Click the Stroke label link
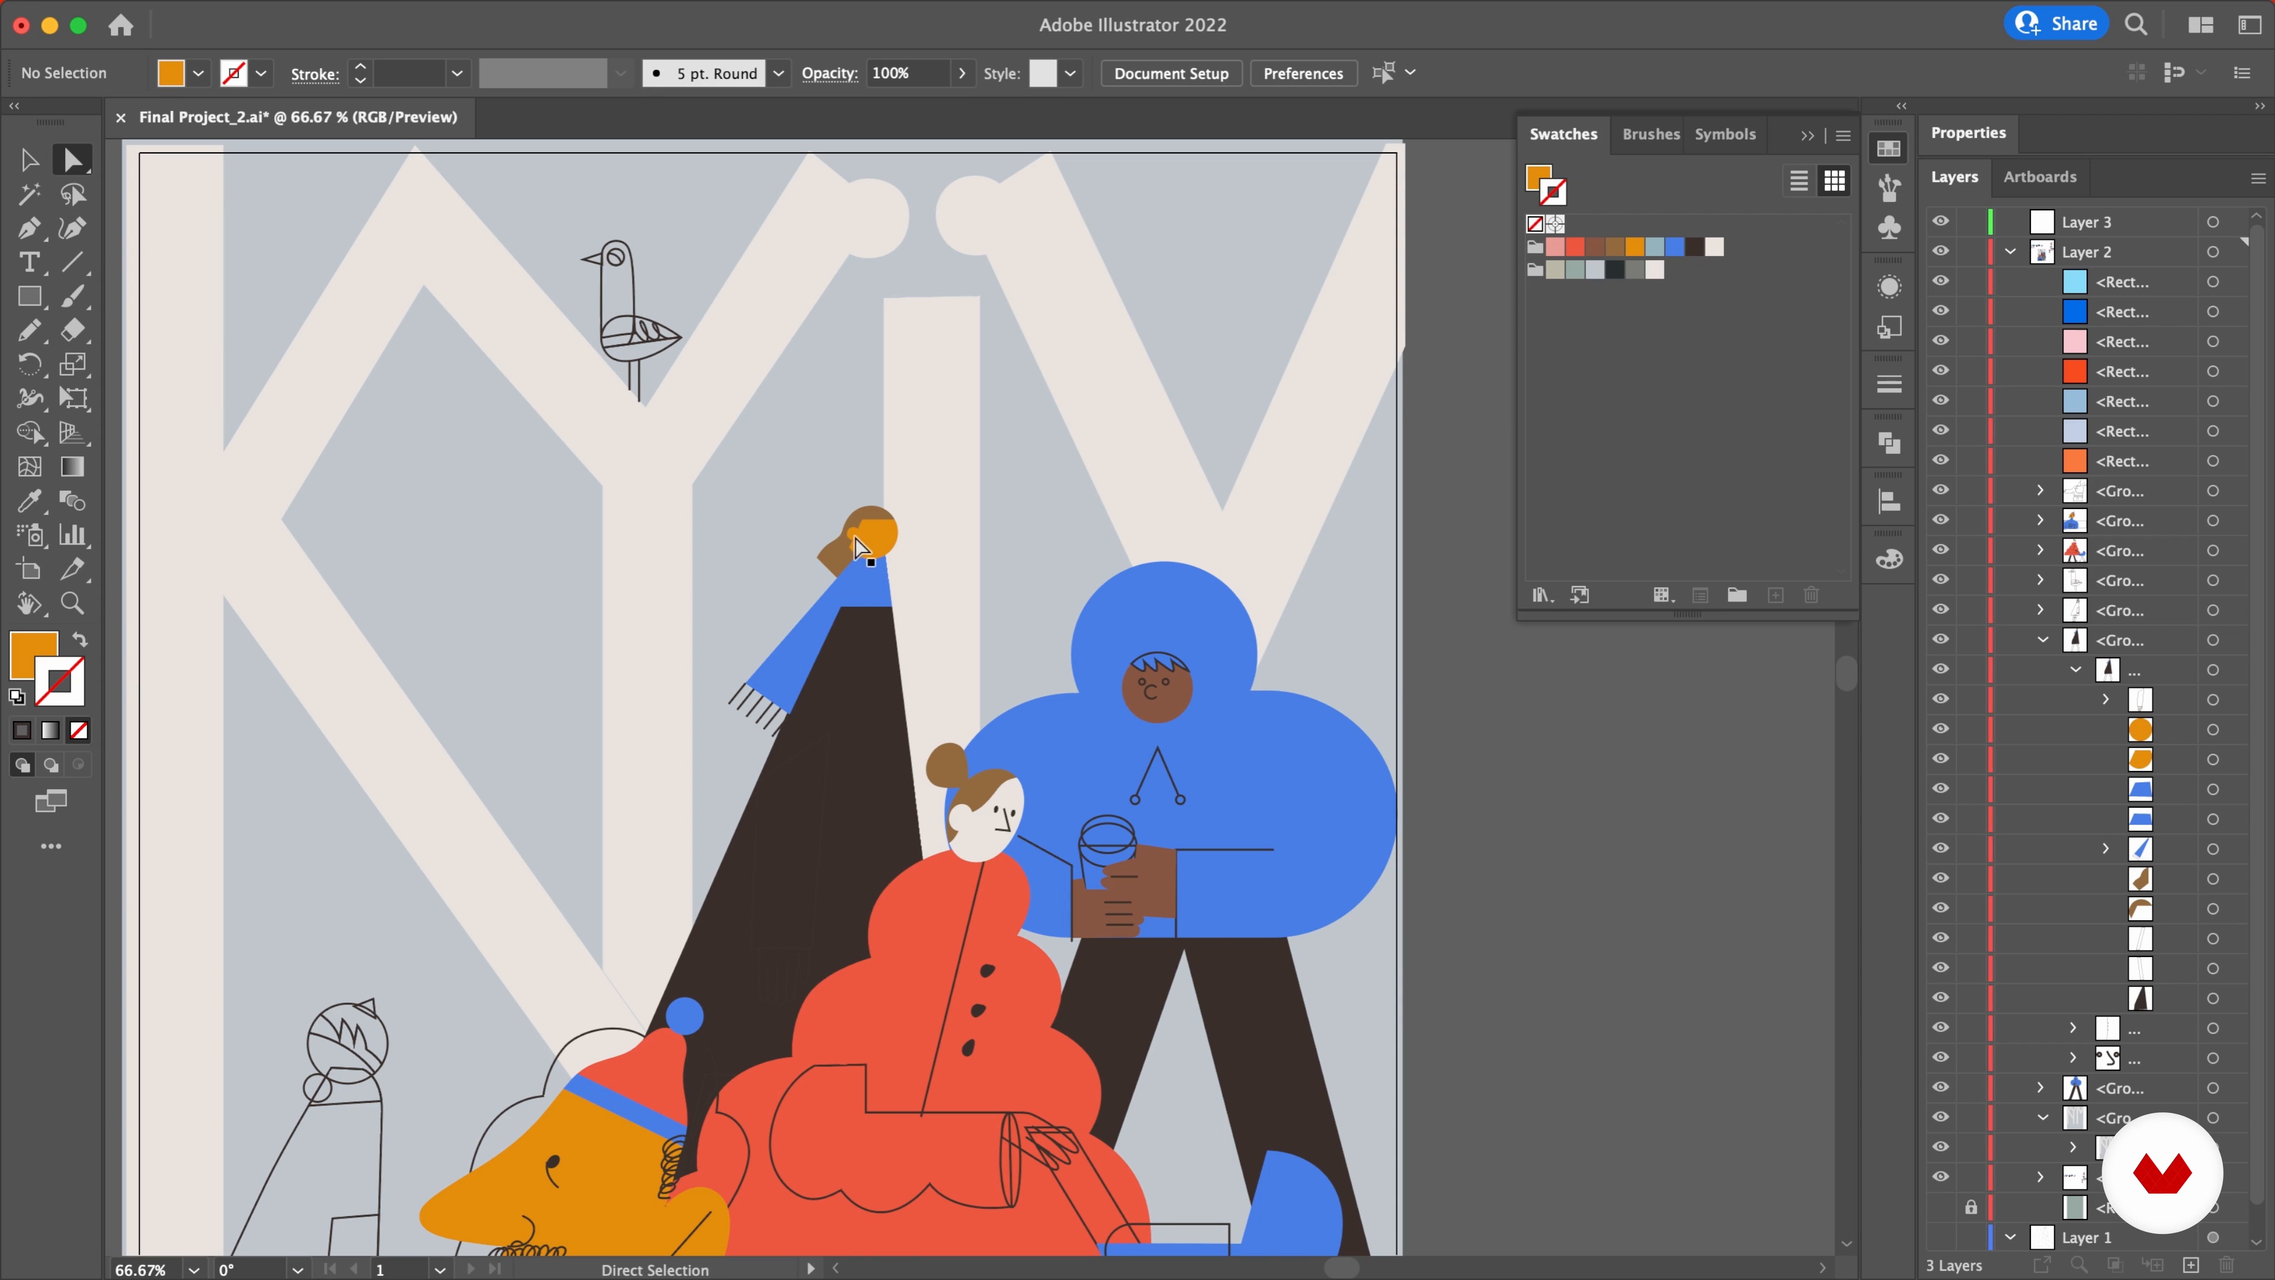The height and width of the screenshot is (1280, 2275). [315, 74]
